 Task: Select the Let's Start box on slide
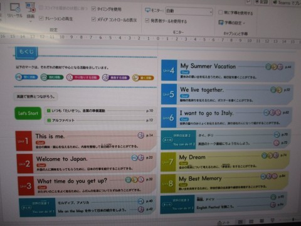(28, 114)
